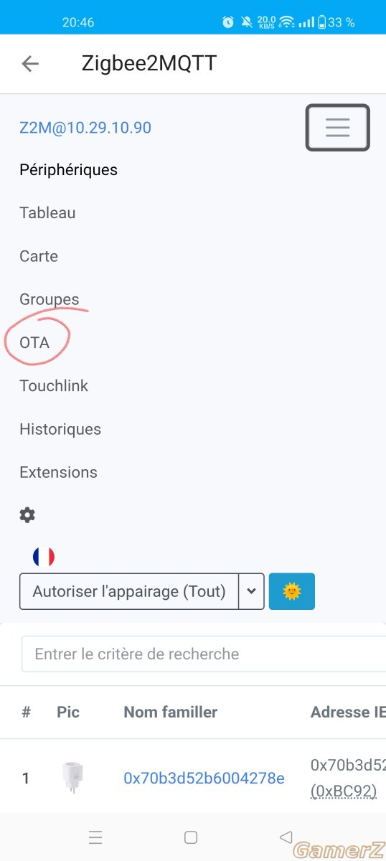This screenshot has height=861, width=386.
Task: Toggle theme with the sun button
Action: [292, 591]
